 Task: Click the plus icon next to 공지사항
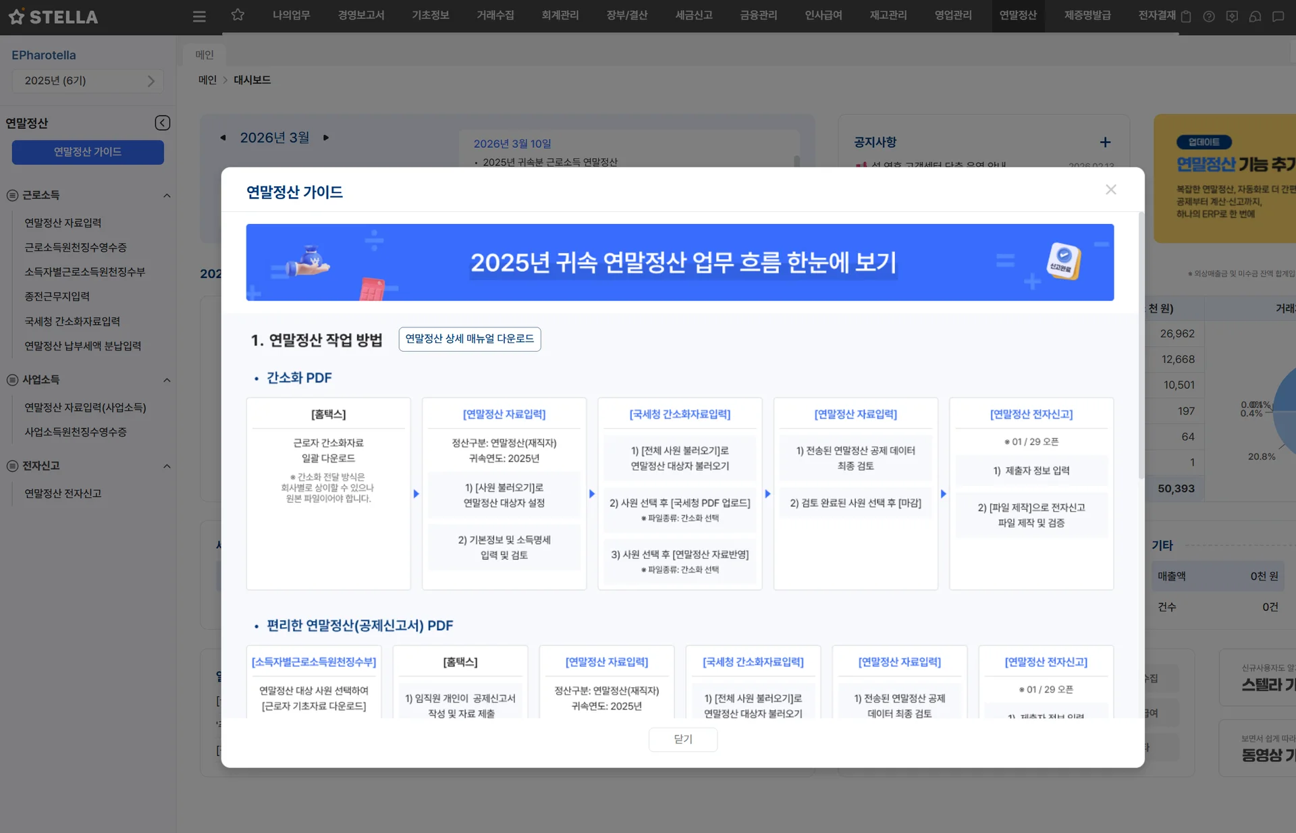[x=1105, y=142]
